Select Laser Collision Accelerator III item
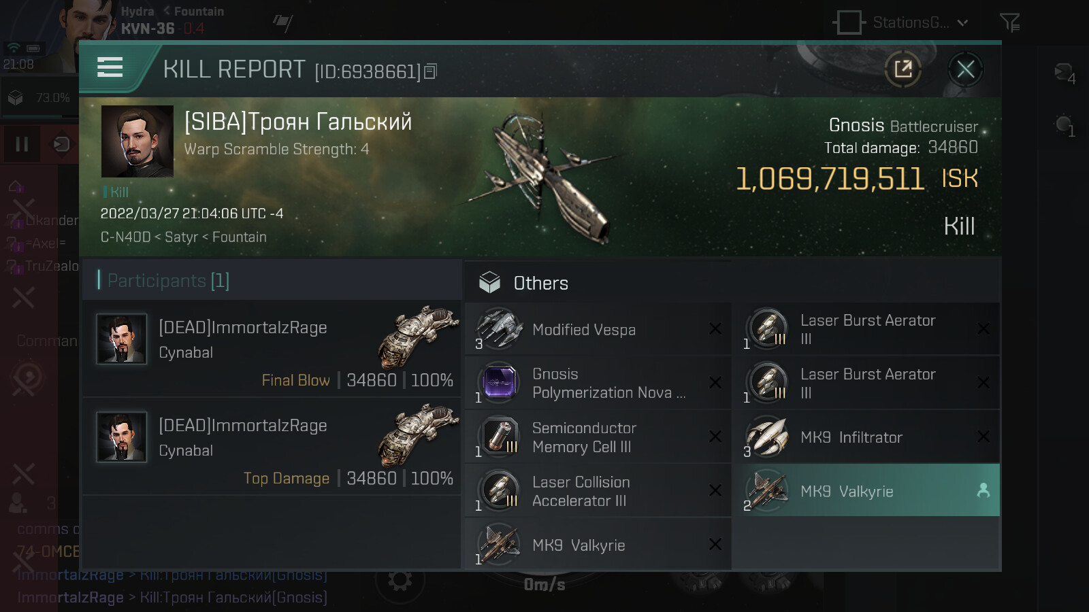This screenshot has width=1089, height=612. coord(598,491)
